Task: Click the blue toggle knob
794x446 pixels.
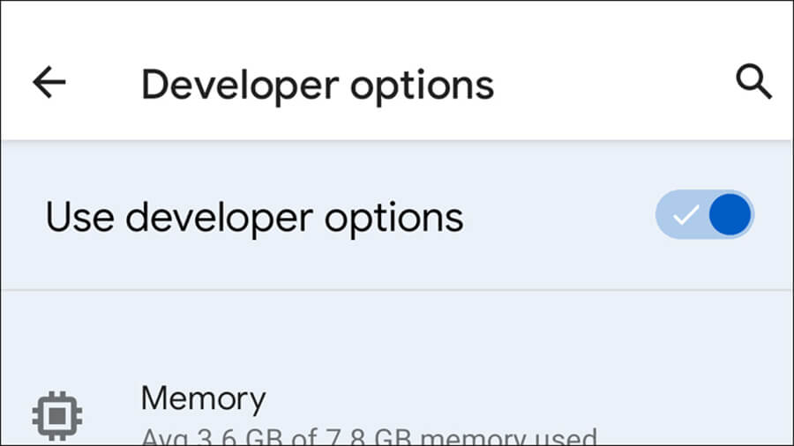Action: point(729,215)
